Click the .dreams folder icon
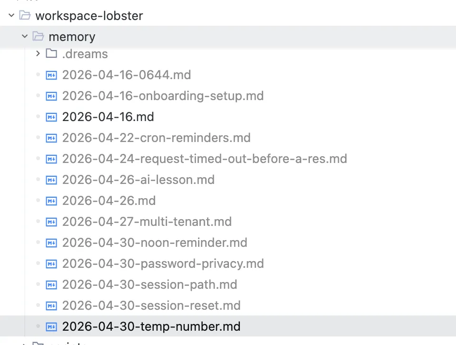Viewport: 456px width, 345px height. [x=51, y=53]
